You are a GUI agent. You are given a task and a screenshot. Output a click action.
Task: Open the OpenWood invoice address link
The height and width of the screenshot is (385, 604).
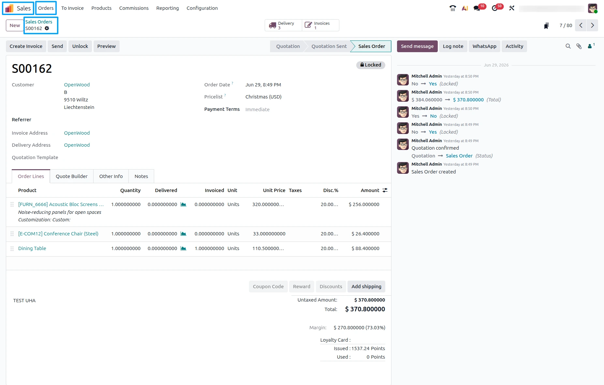[77, 133]
